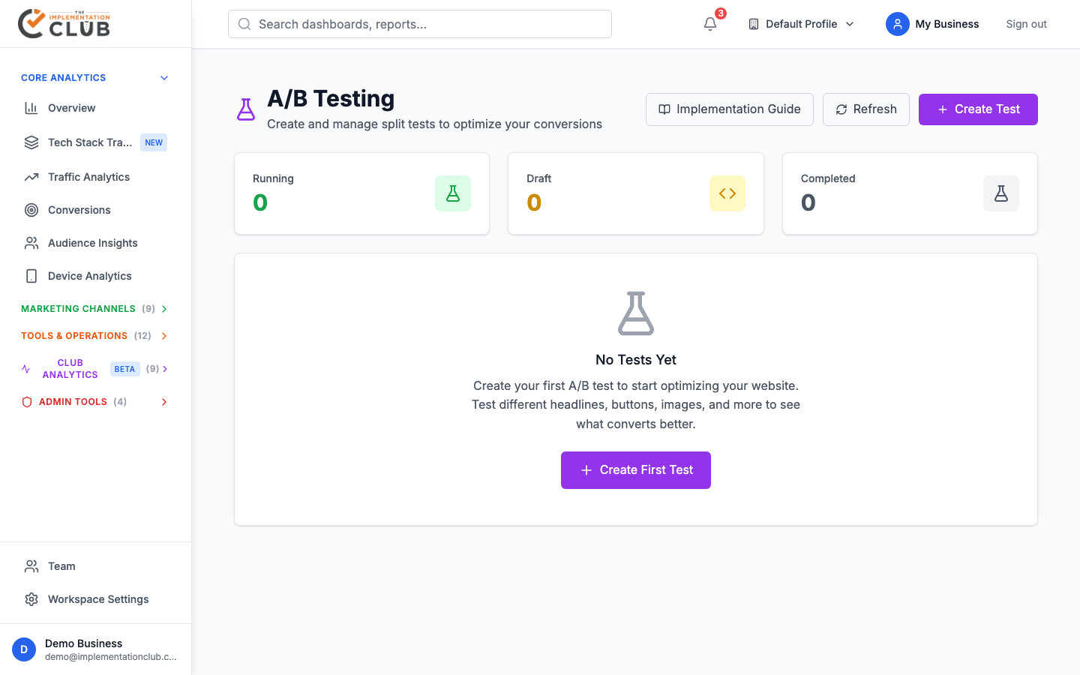Open Audience Insights with the people icon
The width and height of the screenshot is (1080, 675).
[x=31, y=242]
